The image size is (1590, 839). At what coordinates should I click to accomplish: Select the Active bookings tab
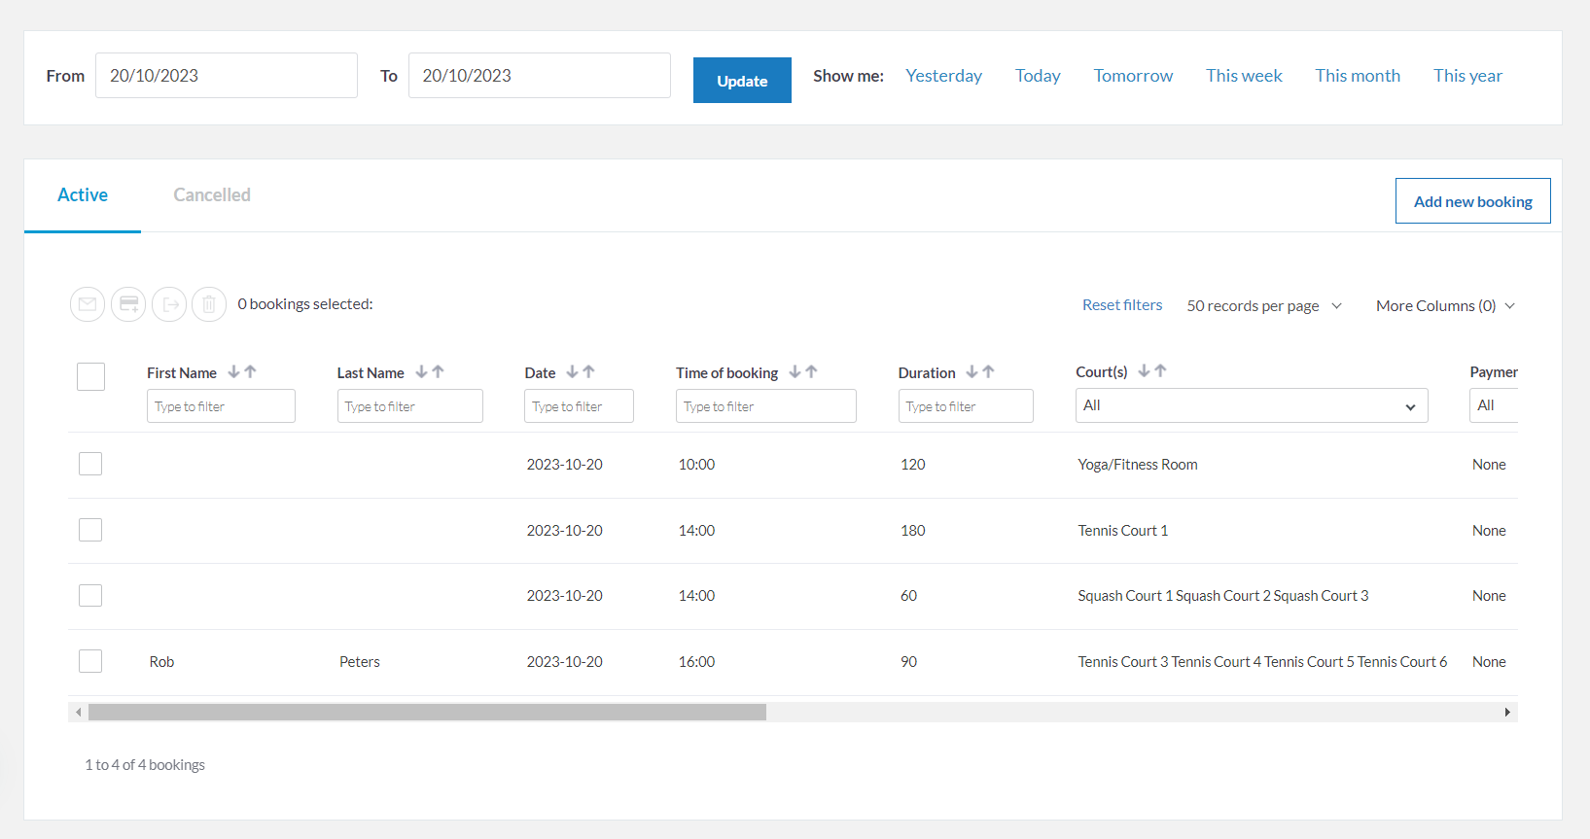[x=83, y=195]
